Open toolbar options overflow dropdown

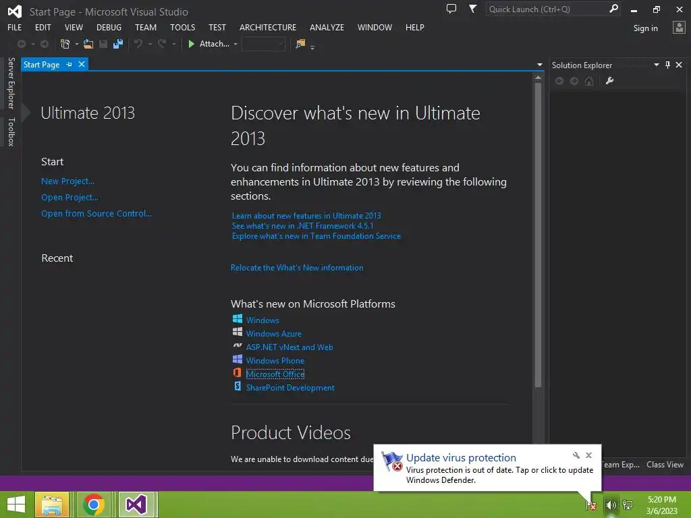(312, 47)
